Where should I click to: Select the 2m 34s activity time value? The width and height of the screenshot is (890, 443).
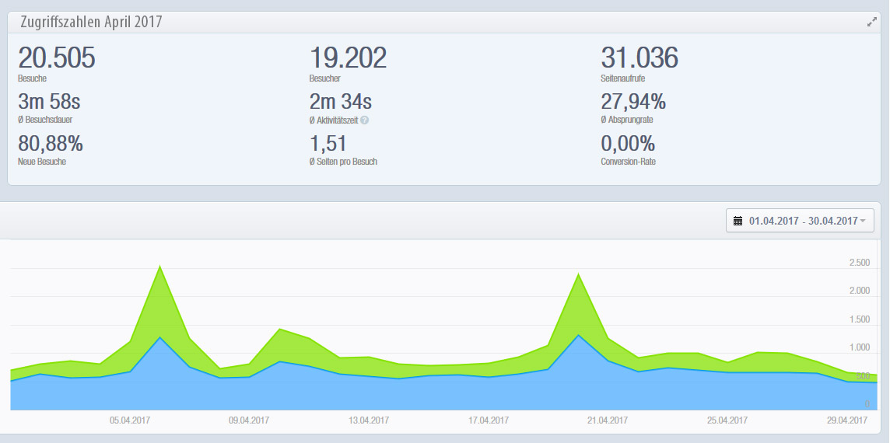341,102
